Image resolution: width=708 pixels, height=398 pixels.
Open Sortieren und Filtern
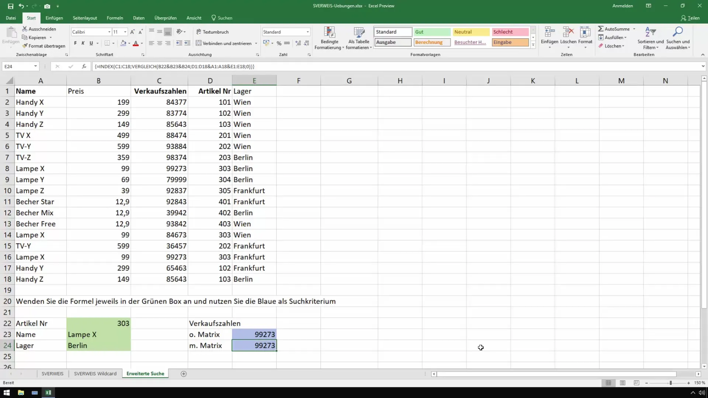(650, 38)
